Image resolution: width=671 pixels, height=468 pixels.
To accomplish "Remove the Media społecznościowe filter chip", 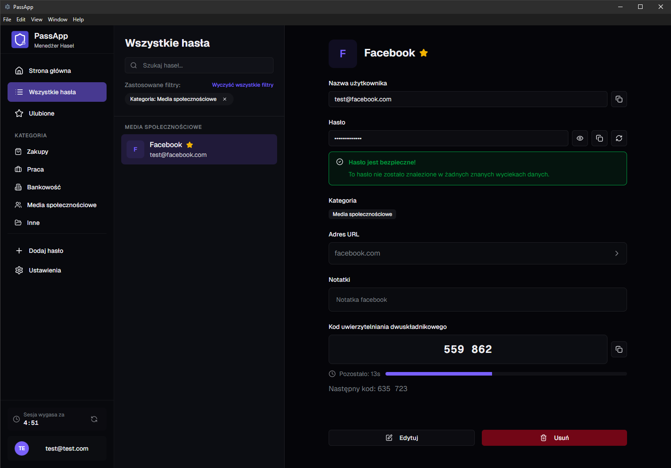I will (225, 99).
